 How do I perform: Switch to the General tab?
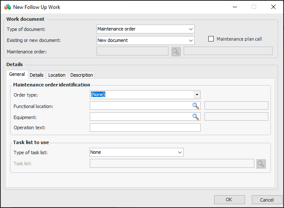pos(17,74)
